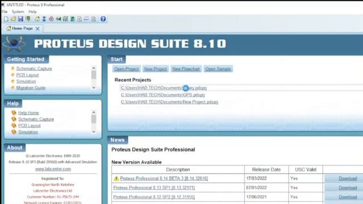
Task: Open the Help Home link
Action: (x=28, y=113)
